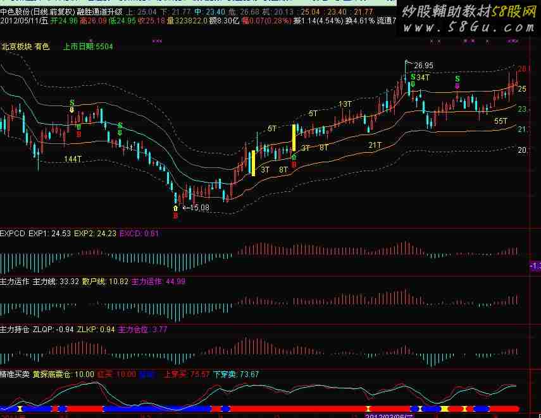The width and height of the screenshot is (541, 418).
Task: Click the 15.08 low price annotation
Action: point(199,208)
